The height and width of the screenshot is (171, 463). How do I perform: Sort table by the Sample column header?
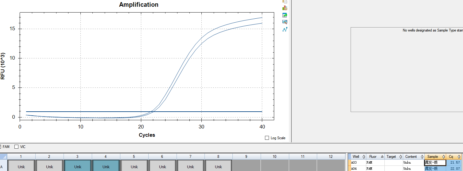point(435,157)
